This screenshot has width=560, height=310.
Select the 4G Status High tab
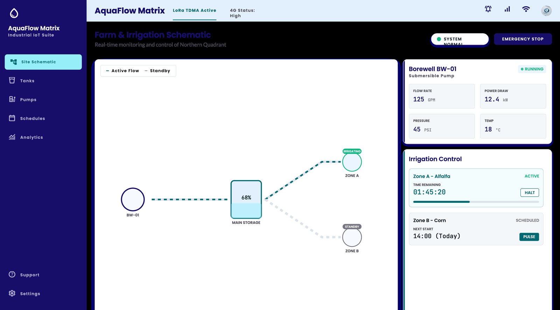pos(243,13)
